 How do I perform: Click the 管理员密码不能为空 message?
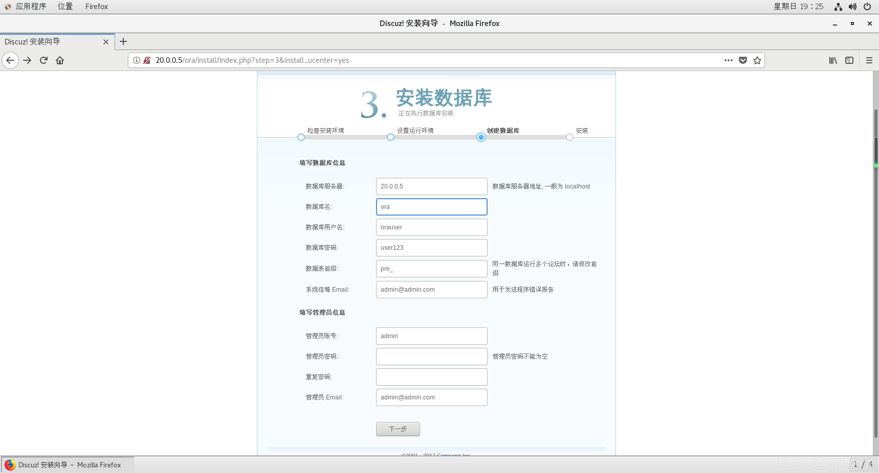pos(520,357)
